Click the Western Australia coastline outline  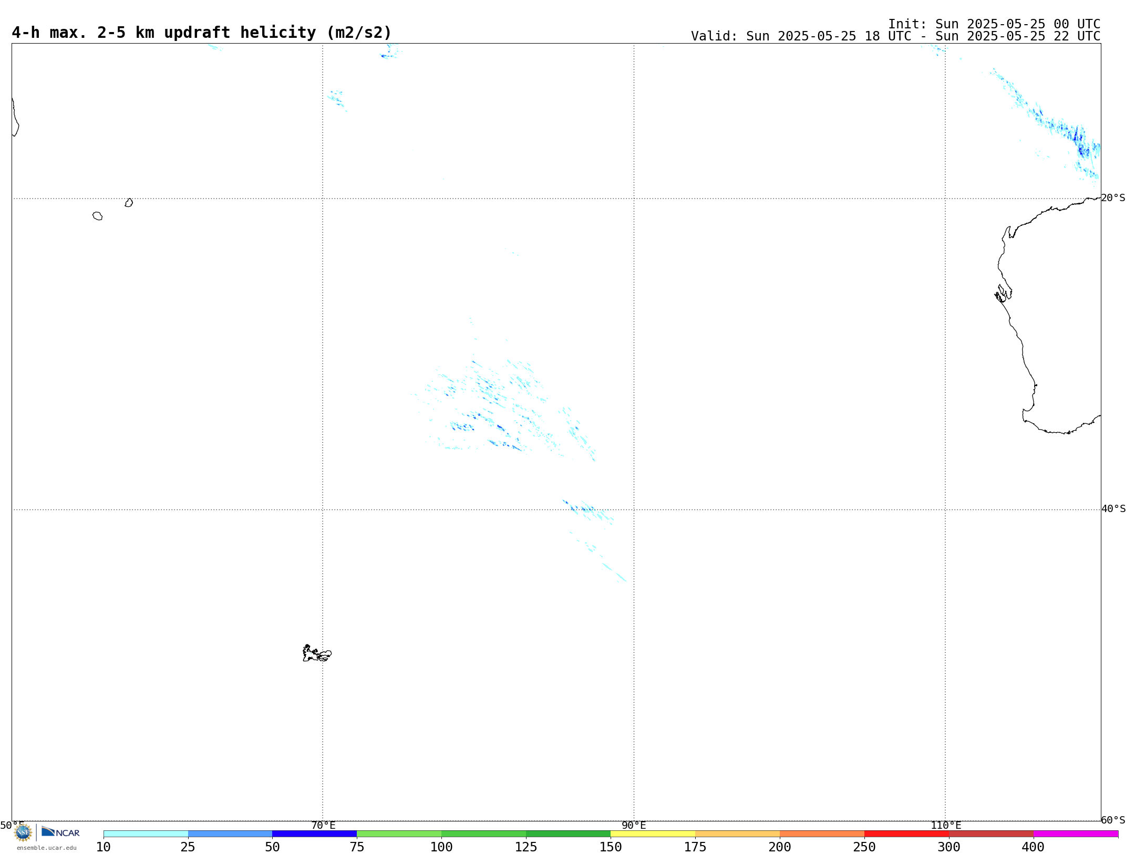(x=1048, y=315)
